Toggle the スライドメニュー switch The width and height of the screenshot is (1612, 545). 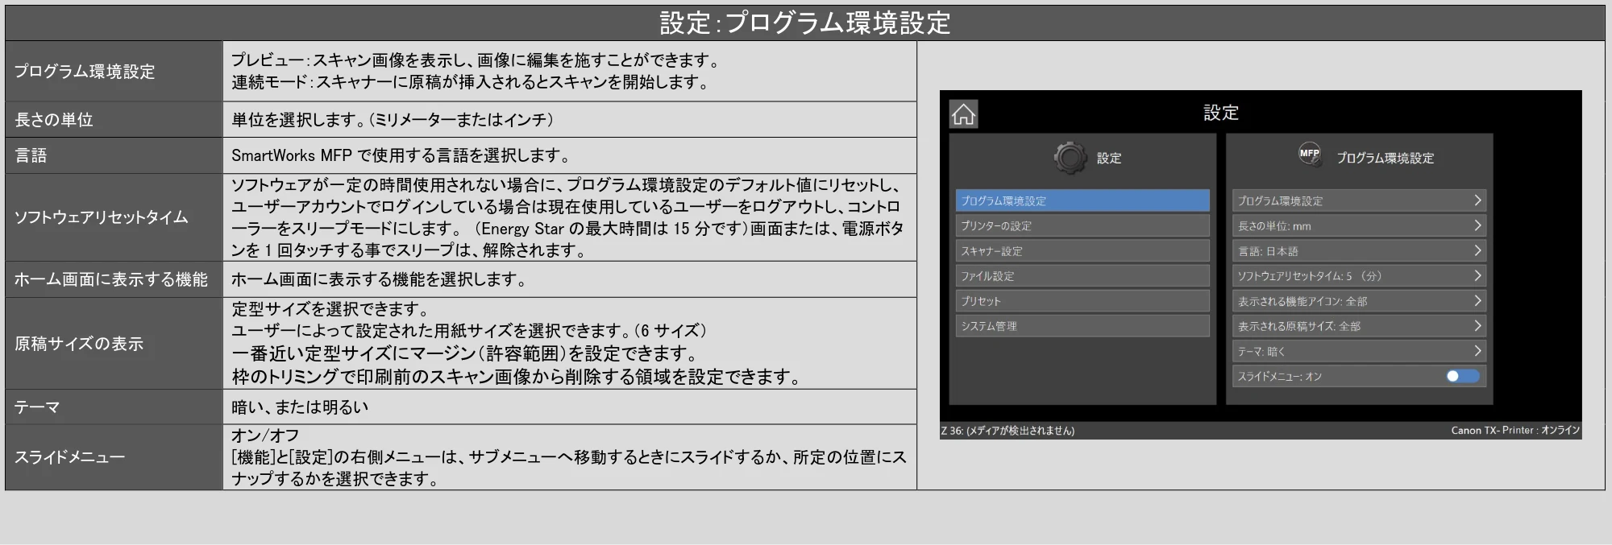pos(1462,376)
